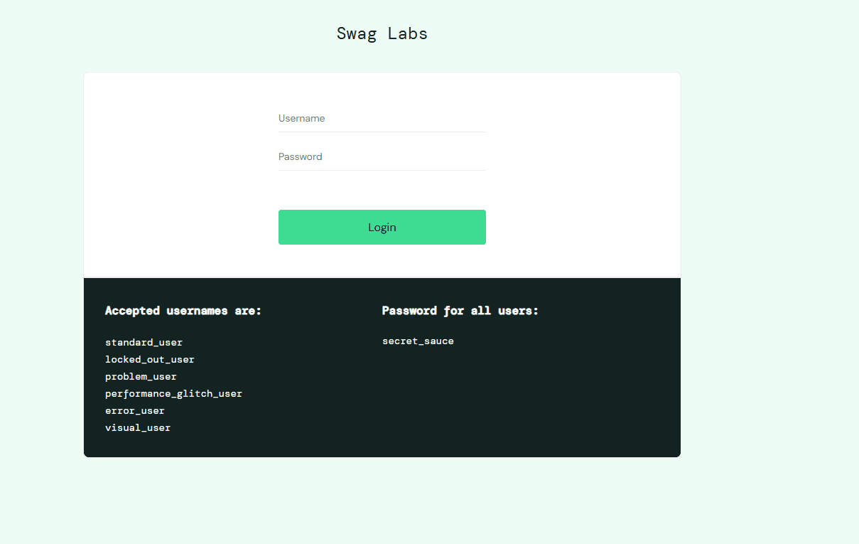Select the locked_out_user username text
Screen dimensions: 859x544
[x=149, y=359]
